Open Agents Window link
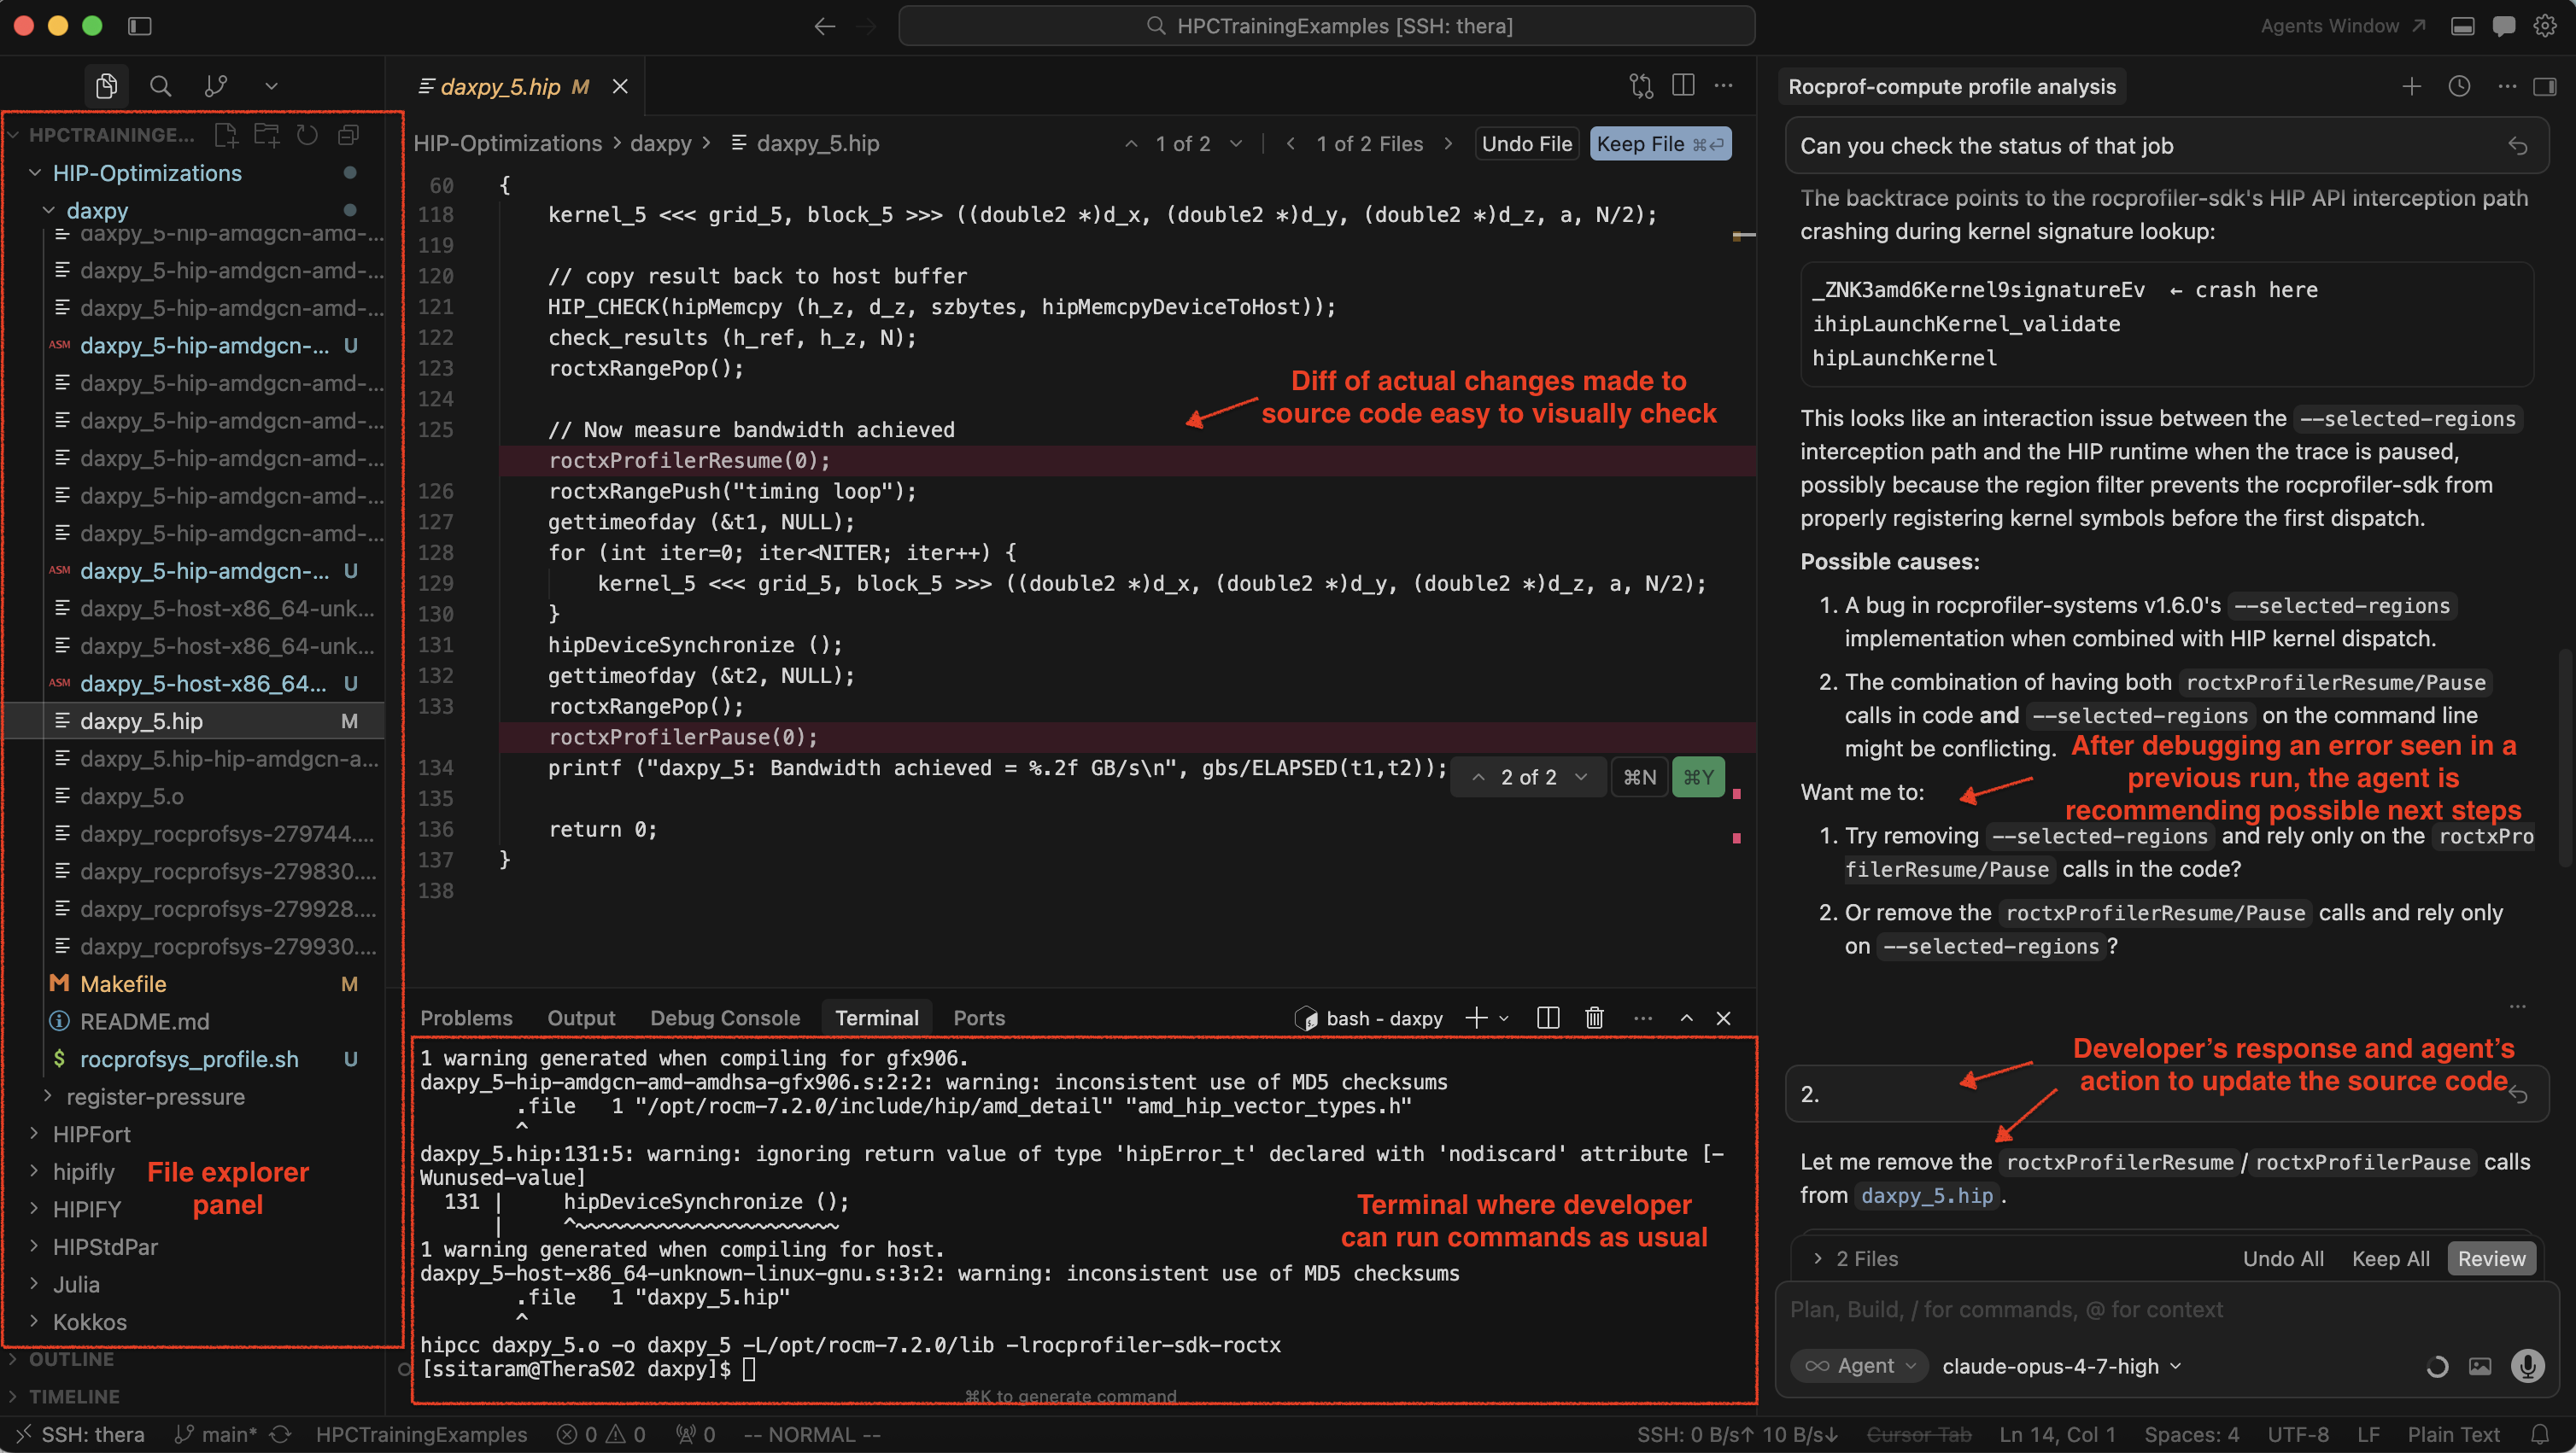 tap(2342, 26)
